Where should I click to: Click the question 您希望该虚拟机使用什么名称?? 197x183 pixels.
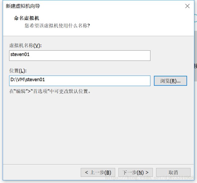(57, 26)
